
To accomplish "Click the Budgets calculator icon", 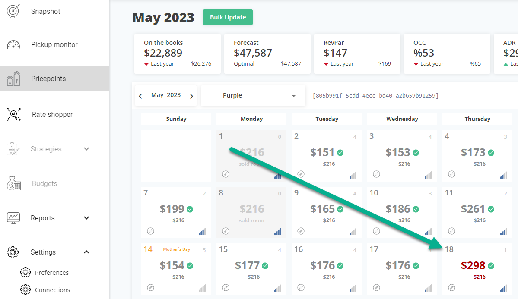I will click(x=14, y=183).
